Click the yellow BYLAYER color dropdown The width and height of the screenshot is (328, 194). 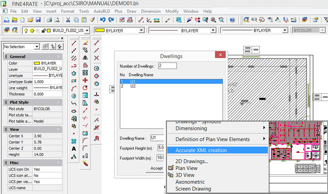click(x=119, y=30)
